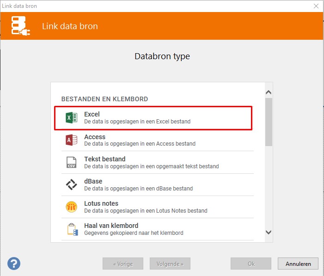Click the data source plug icon in header
This screenshot has width=324, height=276.
[21, 26]
